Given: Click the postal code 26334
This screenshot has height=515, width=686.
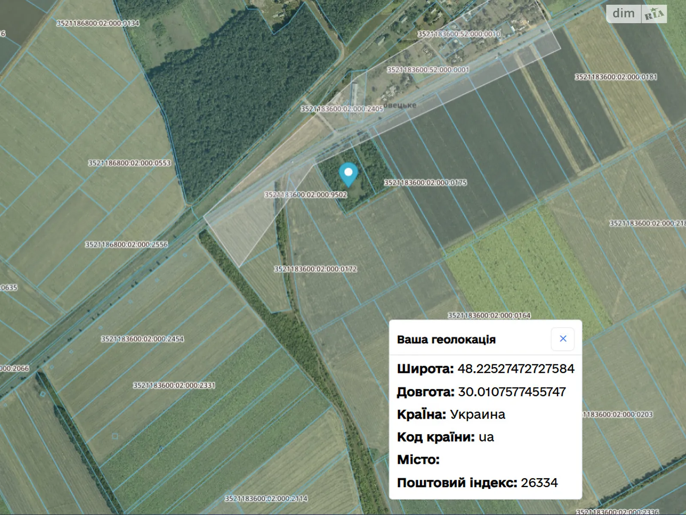Looking at the screenshot, I should (539, 483).
